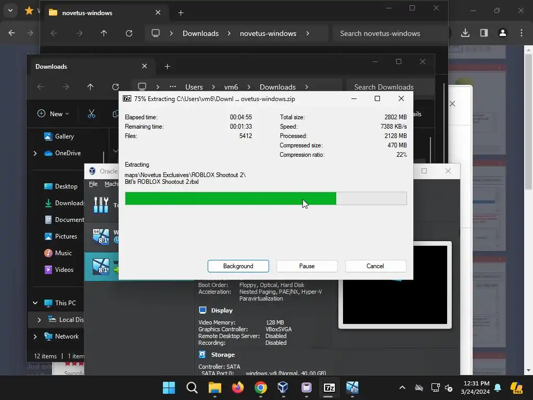The image size is (533, 400).
Task: Open the Chrome profile icon
Action: coord(502,33)
